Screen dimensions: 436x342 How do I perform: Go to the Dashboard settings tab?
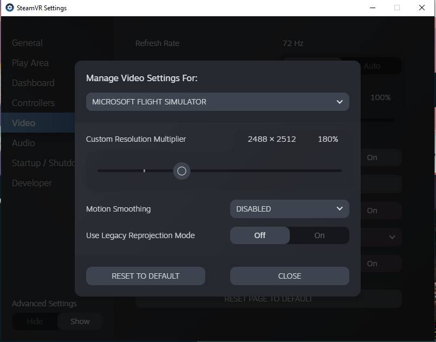click(x=33, y=83)
